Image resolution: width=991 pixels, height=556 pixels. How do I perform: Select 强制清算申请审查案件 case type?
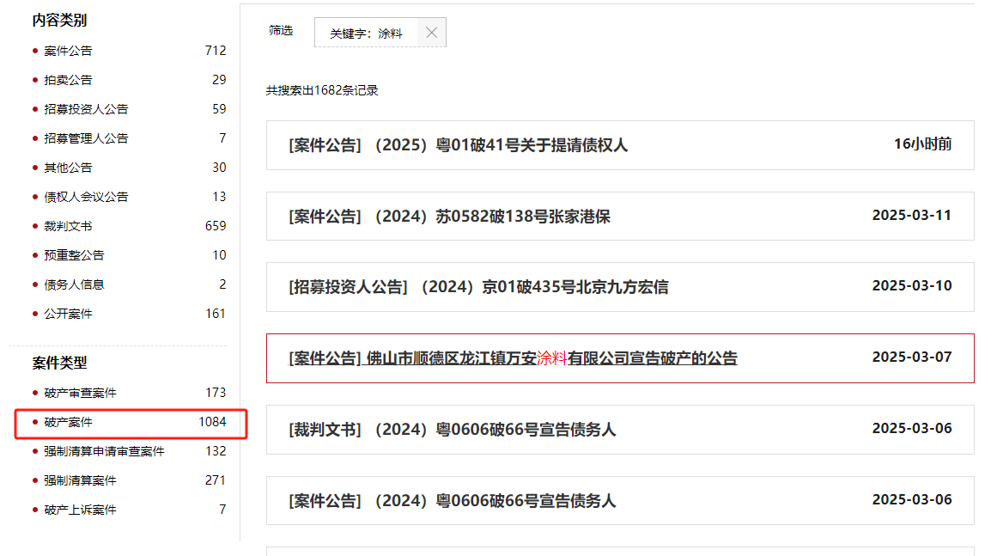104,451
